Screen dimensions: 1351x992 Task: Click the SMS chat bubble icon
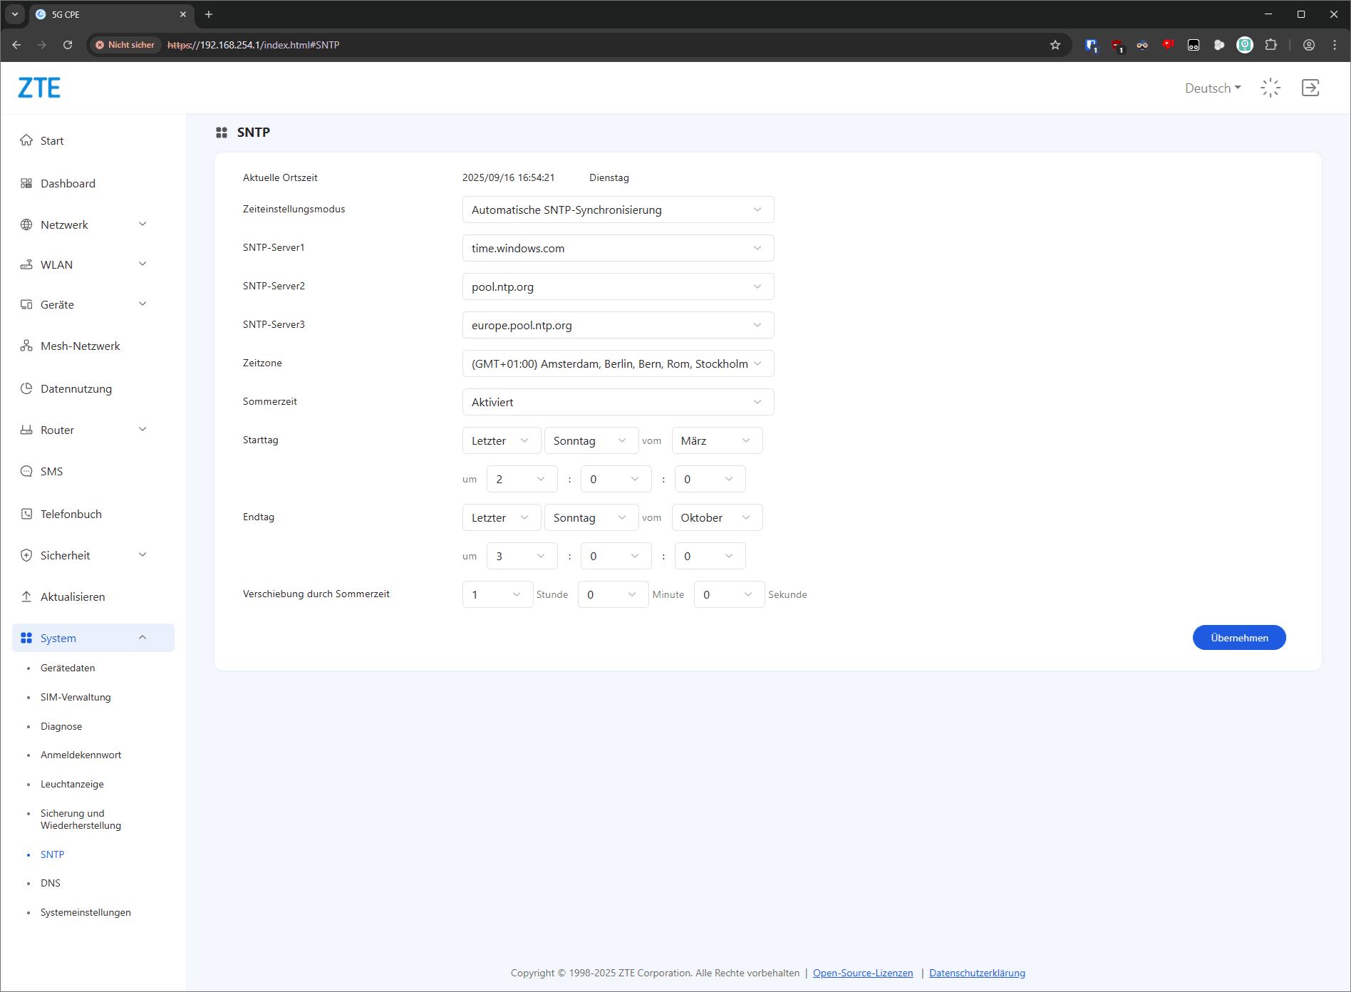[26, 471]
